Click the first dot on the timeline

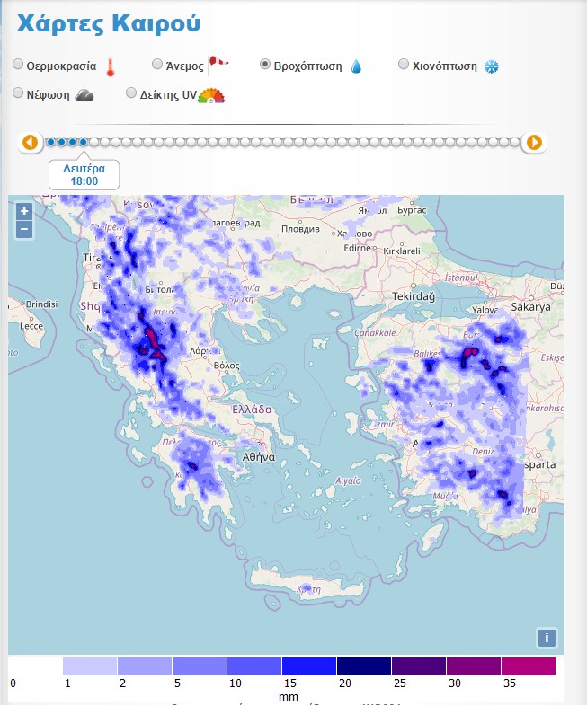(x=51, y=142)
